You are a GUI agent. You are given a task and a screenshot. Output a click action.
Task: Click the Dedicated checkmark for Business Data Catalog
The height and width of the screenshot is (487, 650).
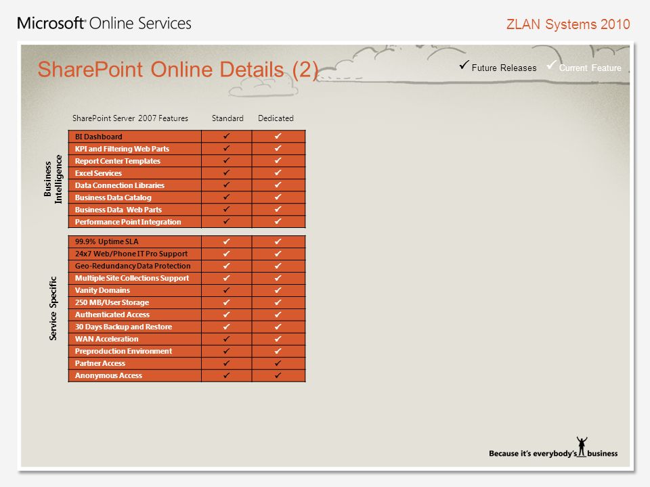(278, 197)
